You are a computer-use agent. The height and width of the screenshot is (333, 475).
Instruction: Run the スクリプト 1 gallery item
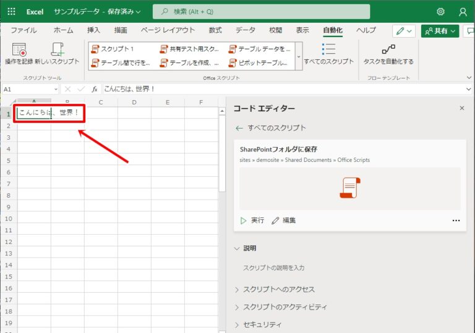point(113,49)
